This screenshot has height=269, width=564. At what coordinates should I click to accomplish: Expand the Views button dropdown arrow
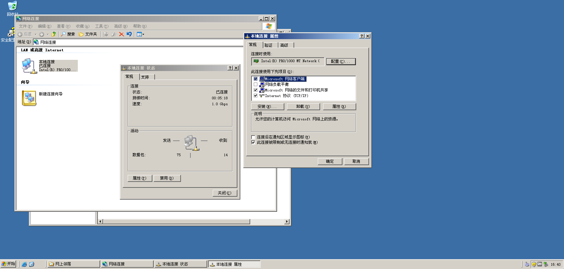(x=143, y=34)
